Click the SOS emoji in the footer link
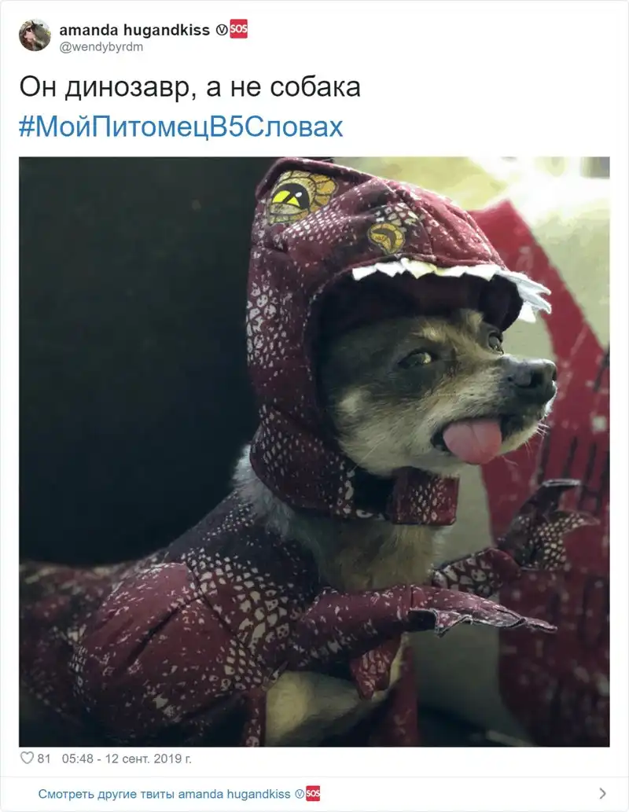 point(313,793)
